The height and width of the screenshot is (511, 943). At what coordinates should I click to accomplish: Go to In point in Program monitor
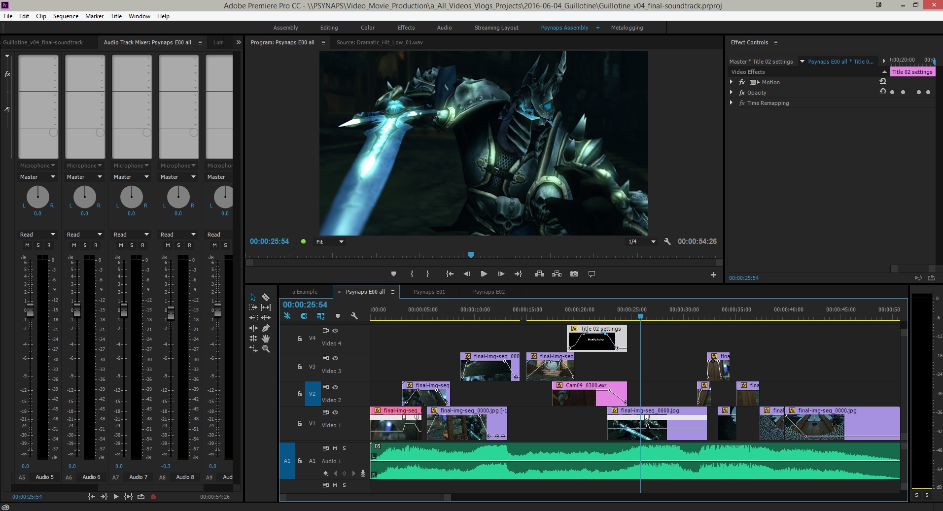click(x=450, y=274)
